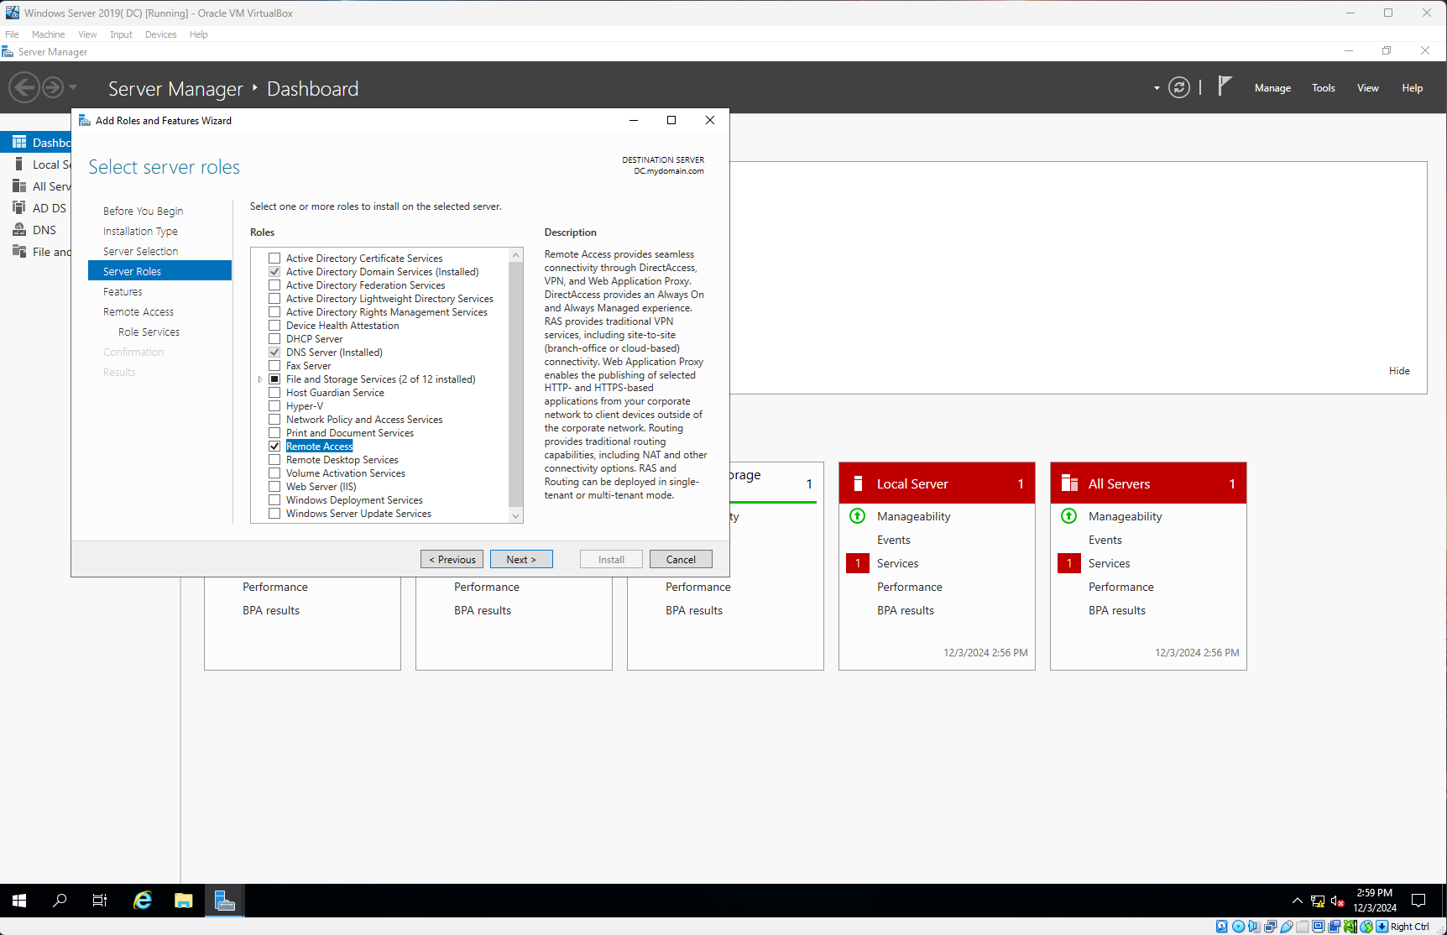The width and height of the screenshot is (1447, 935).
Task: Open the VirtualBox File menu
Action: [x=12, y=34]
